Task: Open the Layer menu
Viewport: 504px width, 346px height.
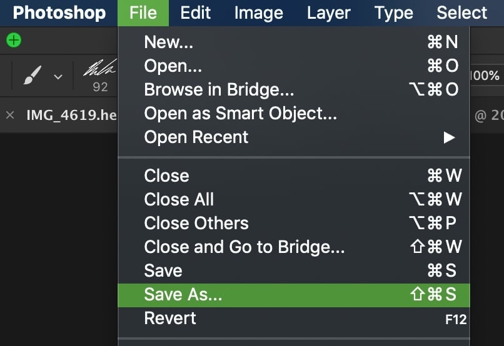Action: 328,13
